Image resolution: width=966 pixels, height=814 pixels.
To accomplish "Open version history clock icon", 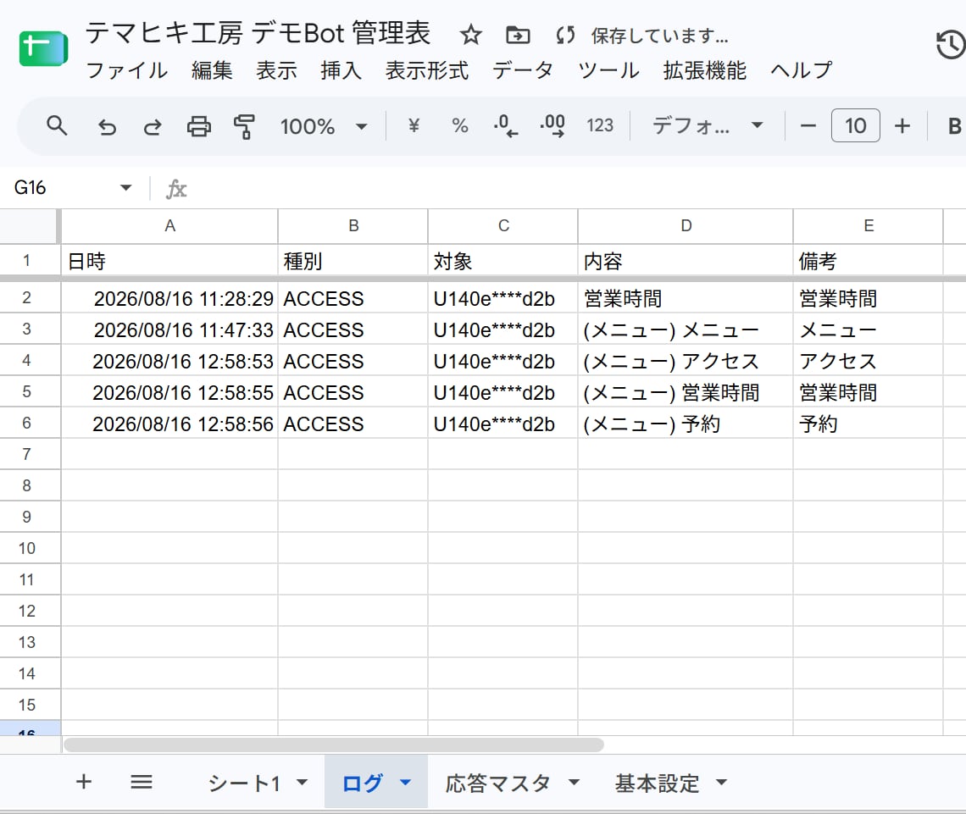I will (x=951, y=45).
